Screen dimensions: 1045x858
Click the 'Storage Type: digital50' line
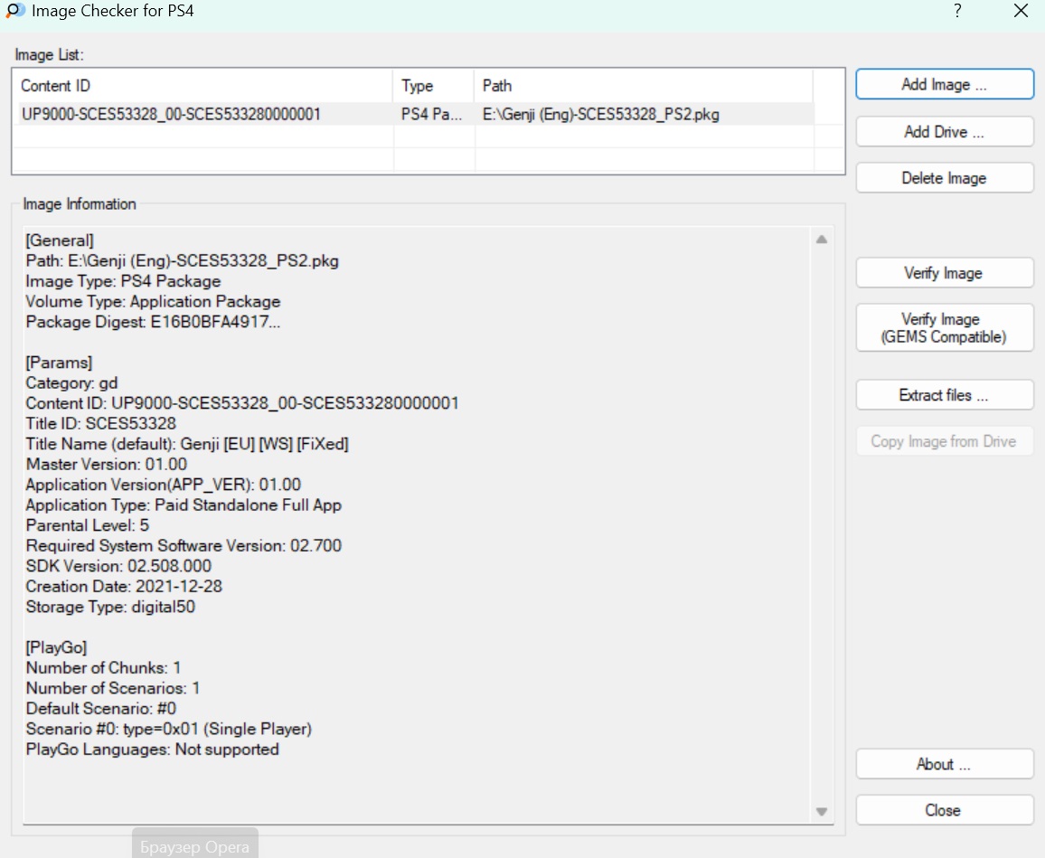[x=110, y=607]
